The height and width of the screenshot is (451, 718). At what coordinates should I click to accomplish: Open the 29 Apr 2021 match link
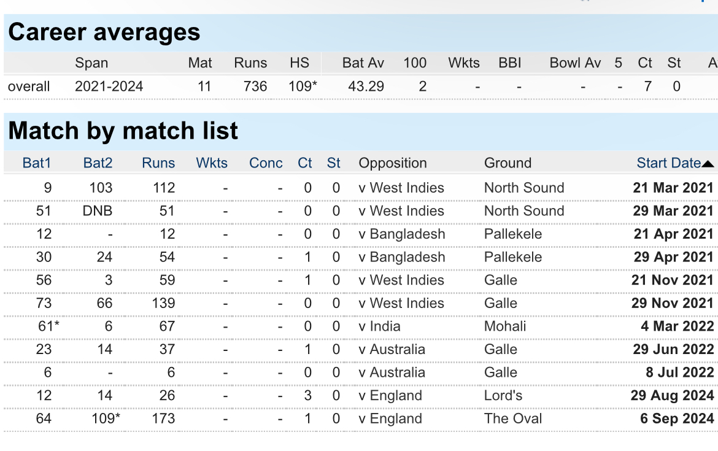pyautogui.click(x=674, y=257)
